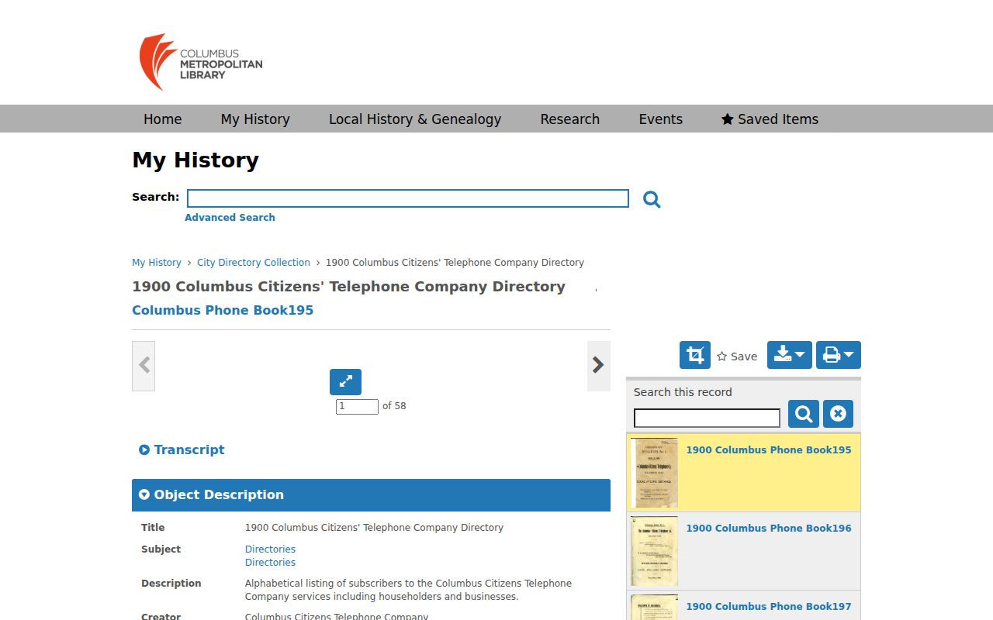Click the crop image tool

click(695, 355)
